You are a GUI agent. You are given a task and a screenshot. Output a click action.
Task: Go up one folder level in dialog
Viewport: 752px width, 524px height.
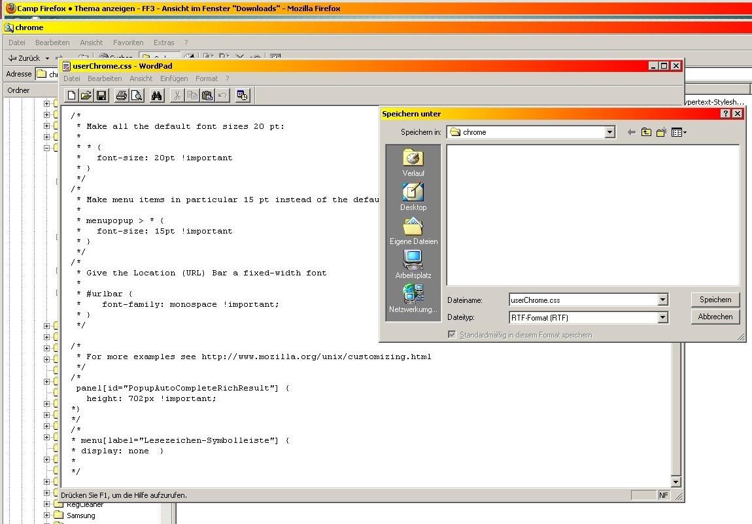click(x=646, y=132)
